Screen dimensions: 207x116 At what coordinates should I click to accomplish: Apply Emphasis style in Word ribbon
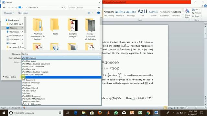pyautogui.click(x=176, y=13)
